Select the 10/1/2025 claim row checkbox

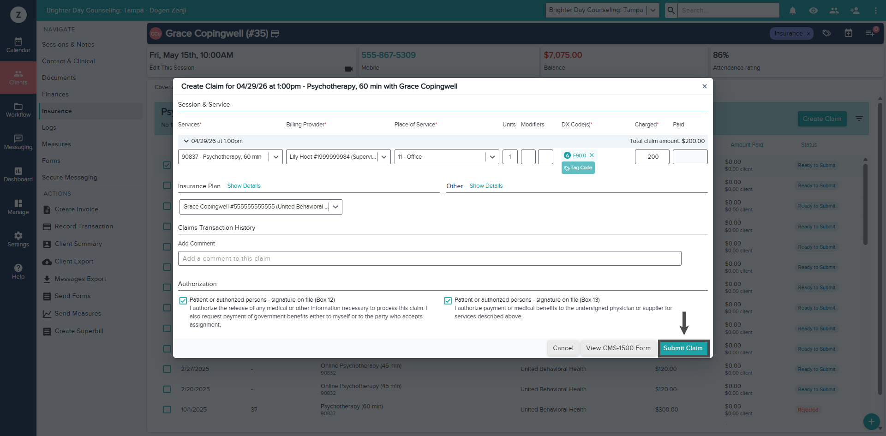pyautogui.click(x=167, y=410)
